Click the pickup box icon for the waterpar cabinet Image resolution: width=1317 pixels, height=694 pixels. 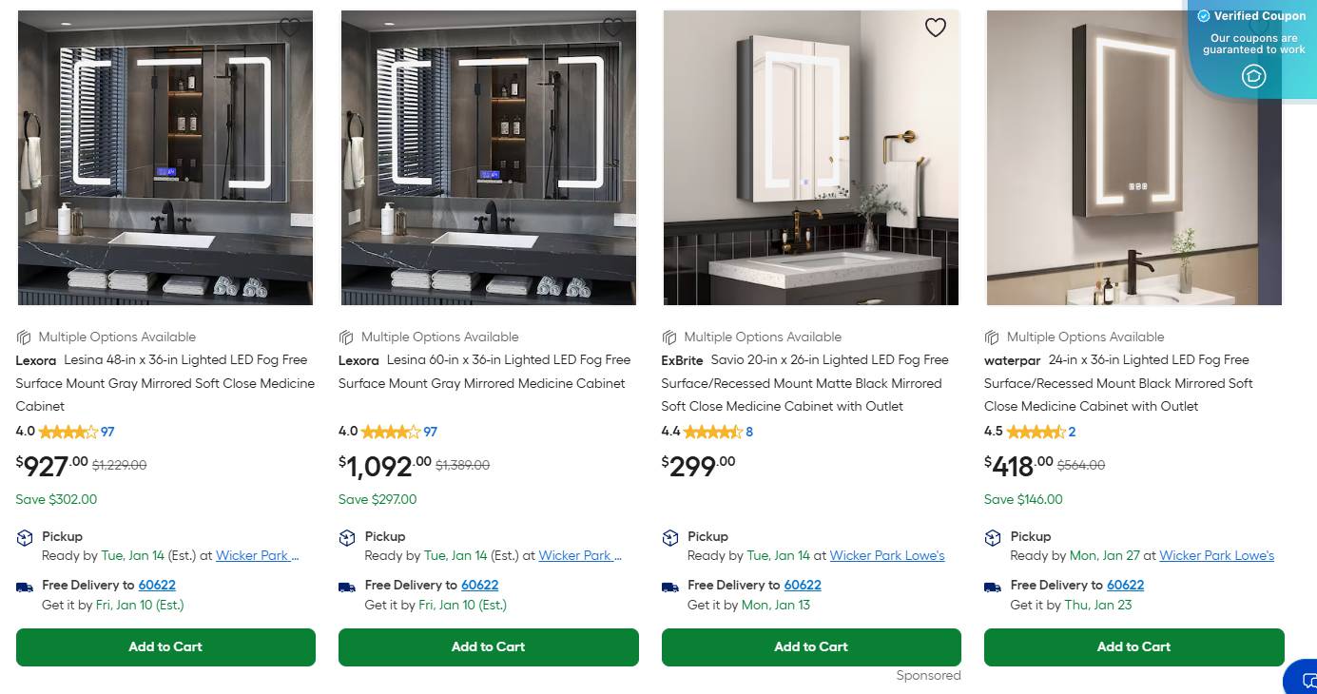coord(992,536)
